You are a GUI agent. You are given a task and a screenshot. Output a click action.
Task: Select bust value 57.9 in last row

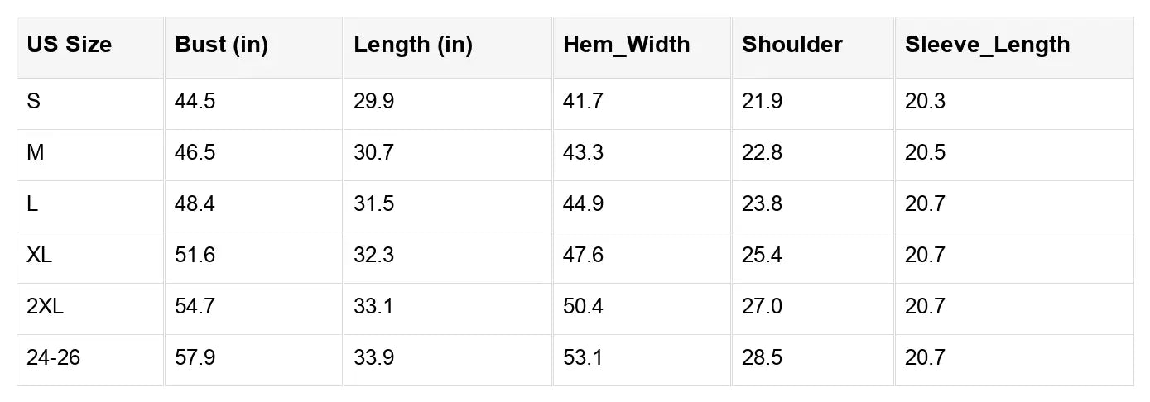point(195,358)
